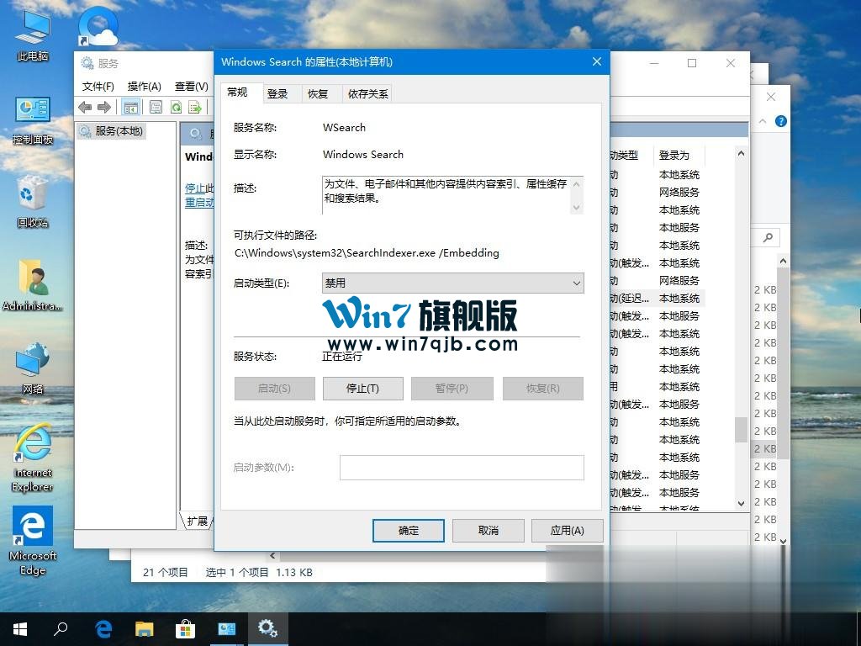This screenshot has width=861, height=646.
Task: Open the properties sheet toolbar icon
Action: (156, 107)
